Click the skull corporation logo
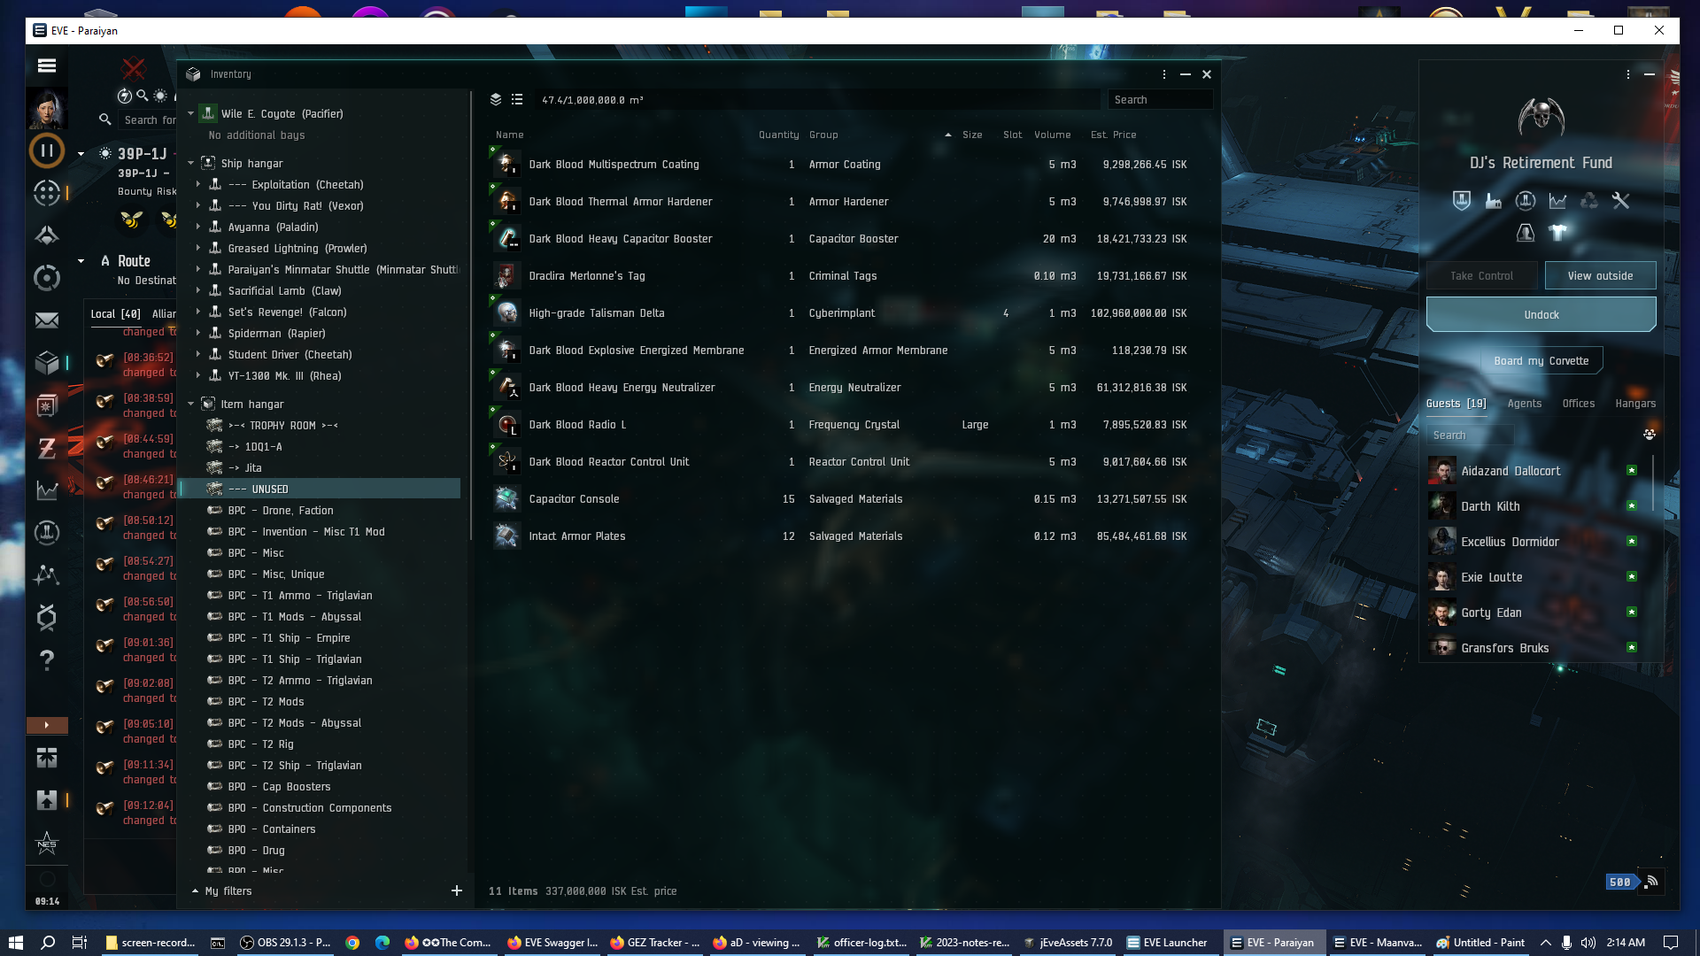The image size is (1700, 956). pyautogui.click(x=1542, y=117)
